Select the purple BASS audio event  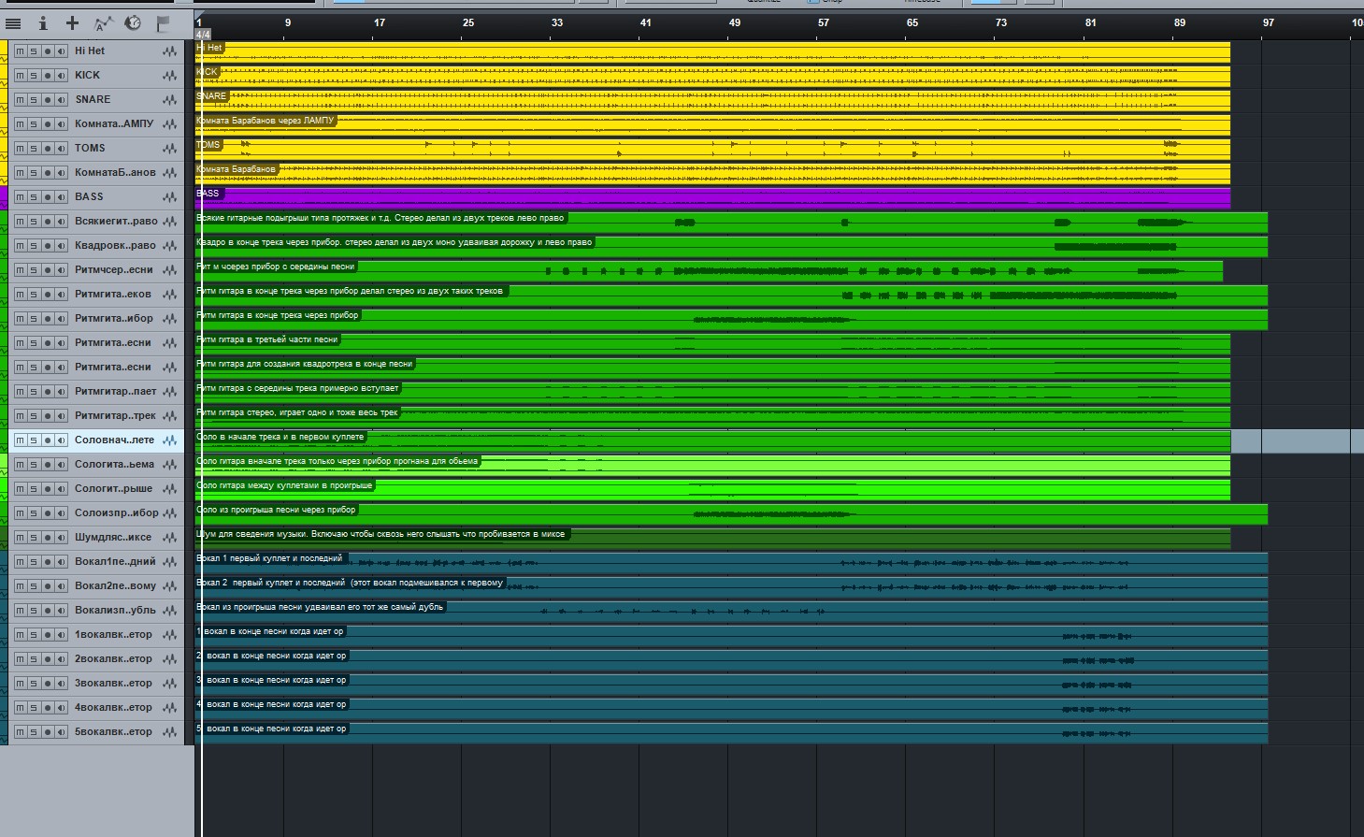[x=712, y=197]
